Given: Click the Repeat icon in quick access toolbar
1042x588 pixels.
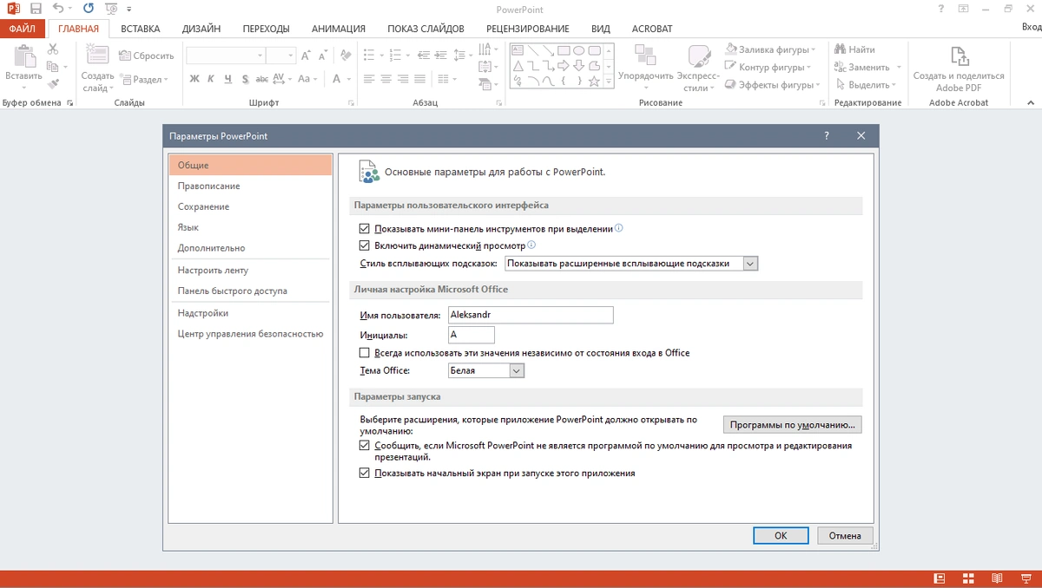Looking at the screenshot, I should tap(88, 9).
